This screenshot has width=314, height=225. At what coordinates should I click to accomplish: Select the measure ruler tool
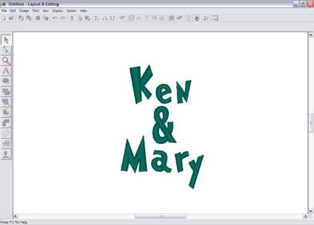pos(6,133)
